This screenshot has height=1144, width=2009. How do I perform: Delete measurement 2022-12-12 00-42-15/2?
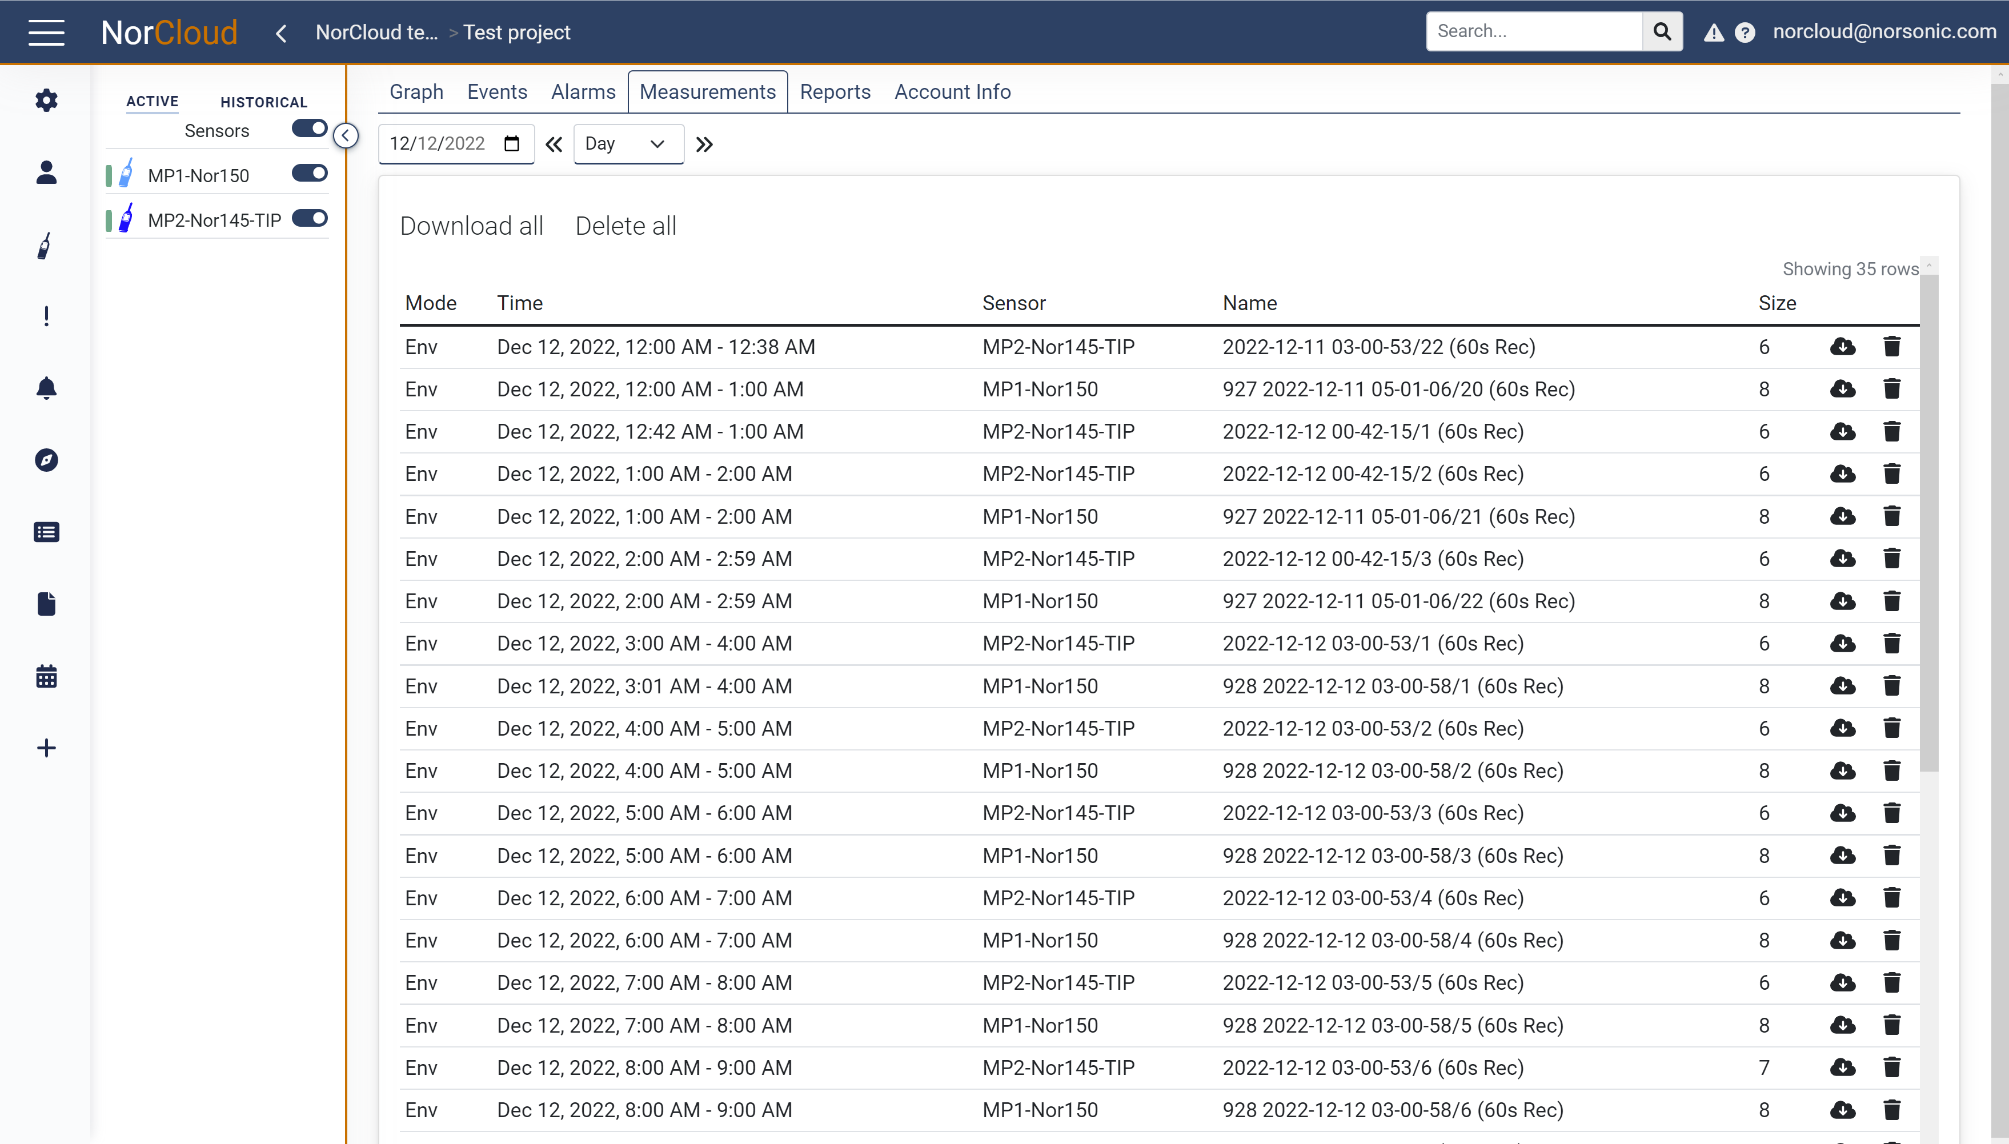(x=1892, y=474)
